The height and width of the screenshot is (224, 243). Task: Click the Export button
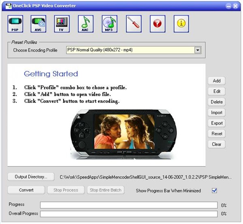[x=217, y=123]
